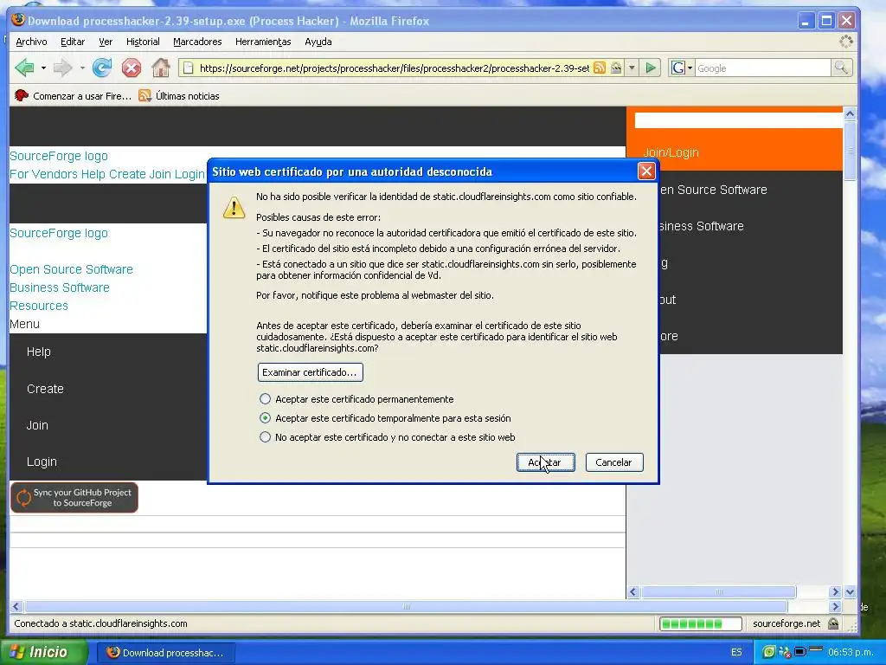The image size is (886, 665).
Task: Click vertical scrollbar up arrow
Action: pos(850,113)
